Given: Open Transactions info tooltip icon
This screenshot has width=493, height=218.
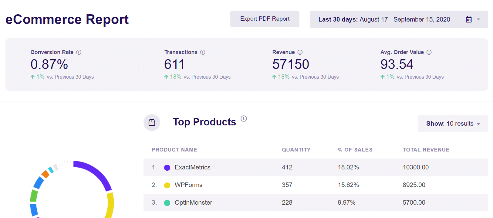Looking at the screenshot, I should (203, 52).
